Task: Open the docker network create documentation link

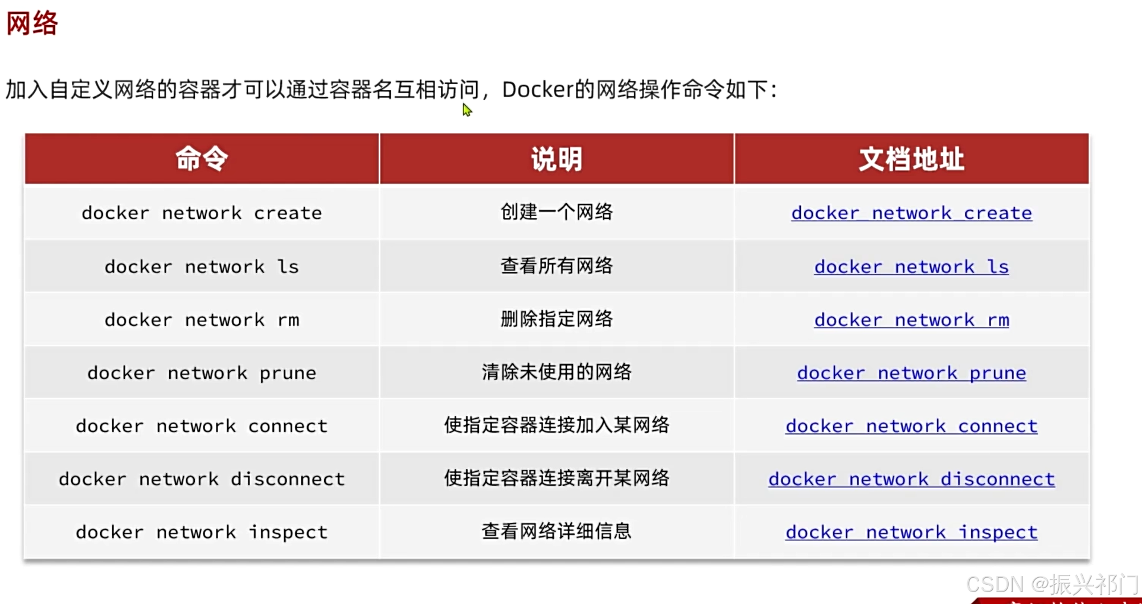Action: pyautogui.click(x=911, y=213)
